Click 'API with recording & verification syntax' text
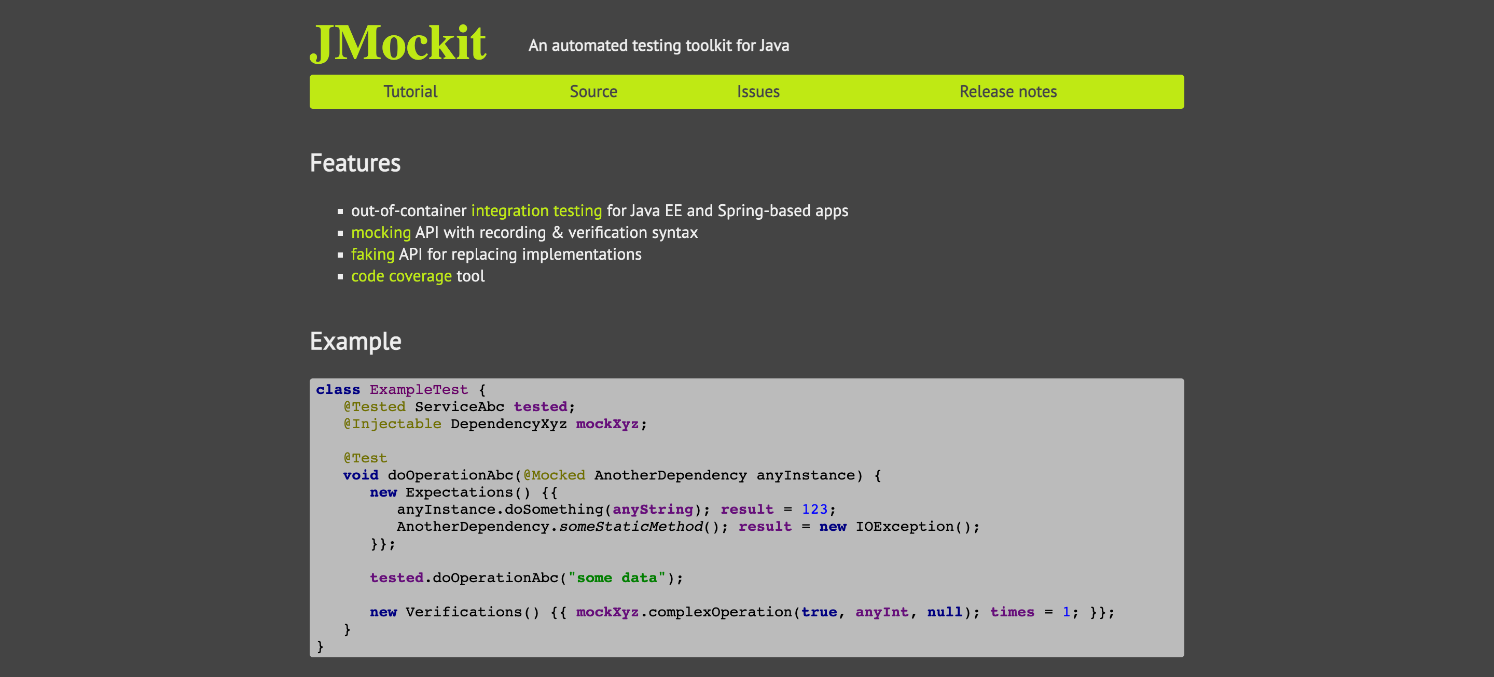Viewport: 1494px width, 677px height. coord(557,232)
